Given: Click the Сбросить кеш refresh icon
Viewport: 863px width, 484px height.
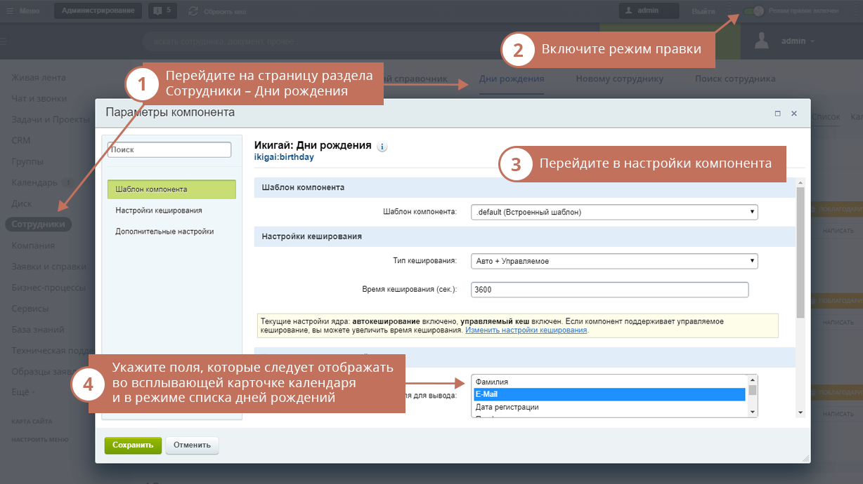Looking at the screenshot, I should 193,11.
